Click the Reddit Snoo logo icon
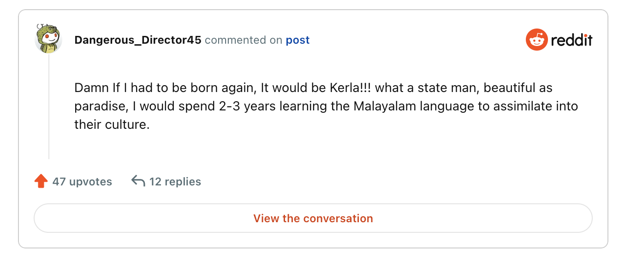Screen dimensions: 619x265 [536, 40]
